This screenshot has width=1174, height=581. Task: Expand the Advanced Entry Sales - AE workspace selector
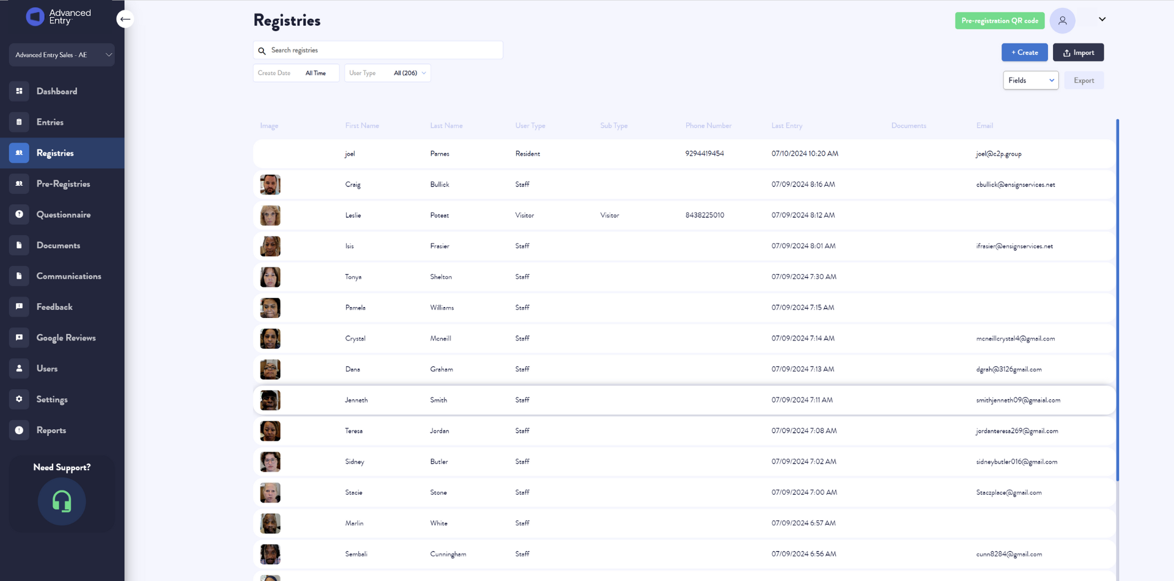(x=62, y=54)
